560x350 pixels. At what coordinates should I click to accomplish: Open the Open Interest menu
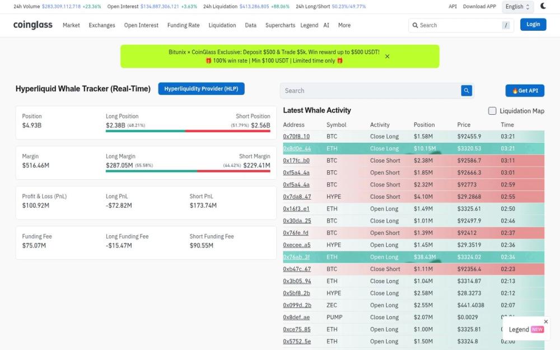[141, 25]
